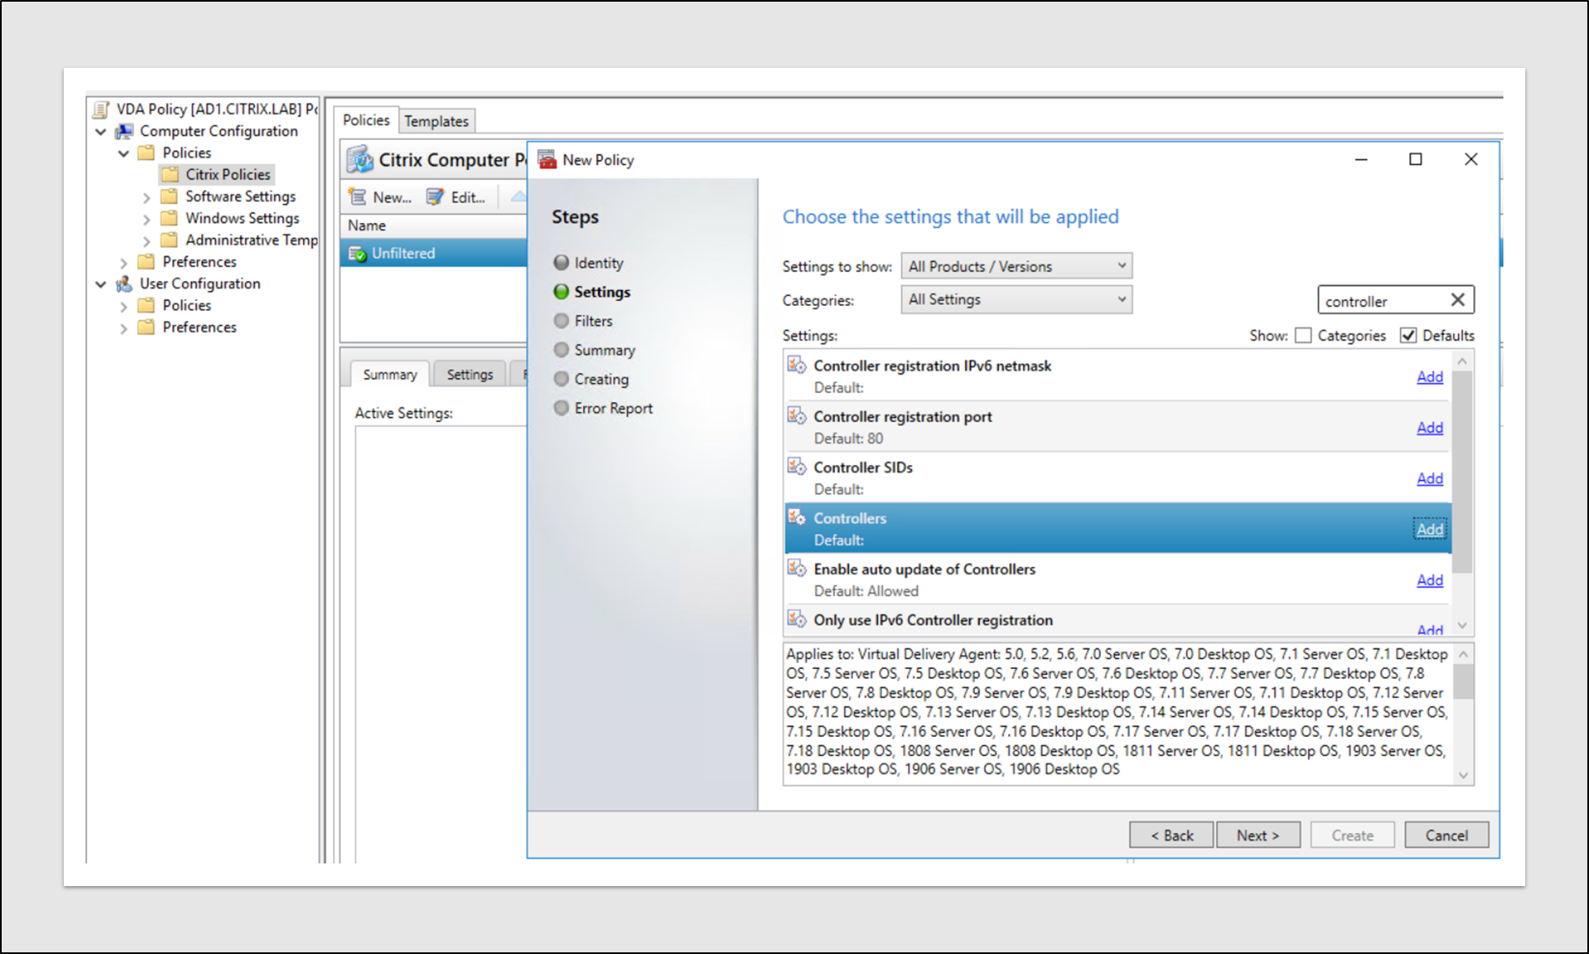The width and height of the screenshot is (1589, 954).
Task: Click Add link for Controllers setting
Action: (x=1430, y=529)
